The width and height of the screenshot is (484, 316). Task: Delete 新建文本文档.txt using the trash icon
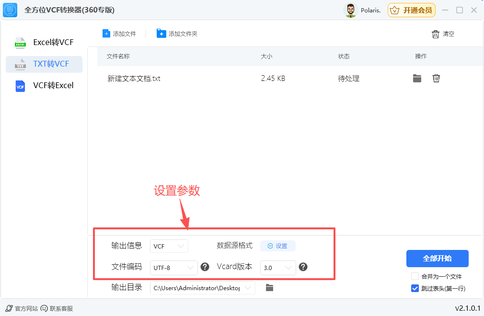436,78
